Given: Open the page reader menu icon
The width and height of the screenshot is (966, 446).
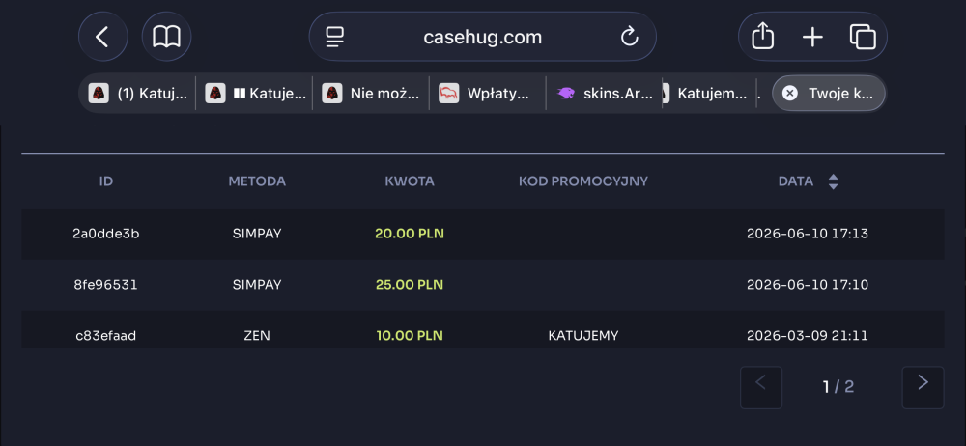Looking at the screenshot, I should tap(335, 37).
